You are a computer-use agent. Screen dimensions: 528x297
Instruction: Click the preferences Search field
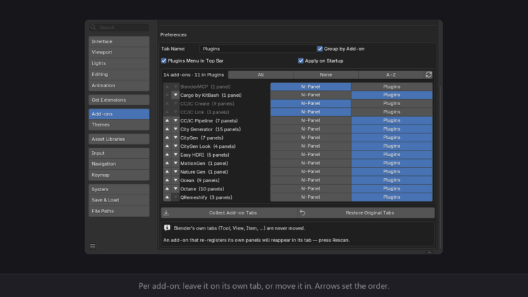tap(119, 27)
